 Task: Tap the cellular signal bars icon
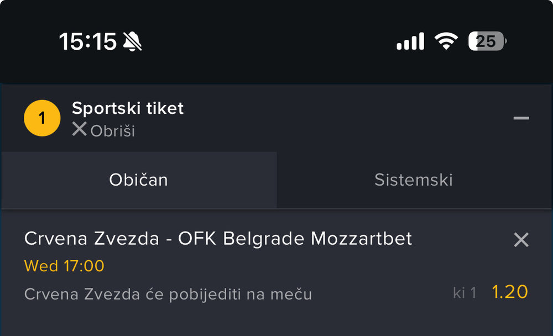click(410, 41)
